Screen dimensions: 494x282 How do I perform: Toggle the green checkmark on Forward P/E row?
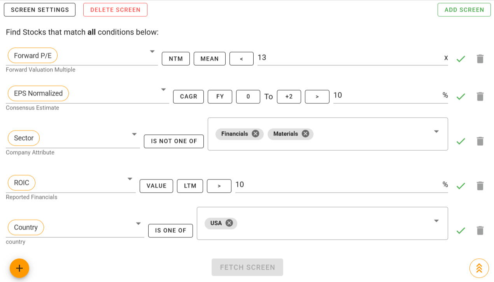[x=461, y=59]
